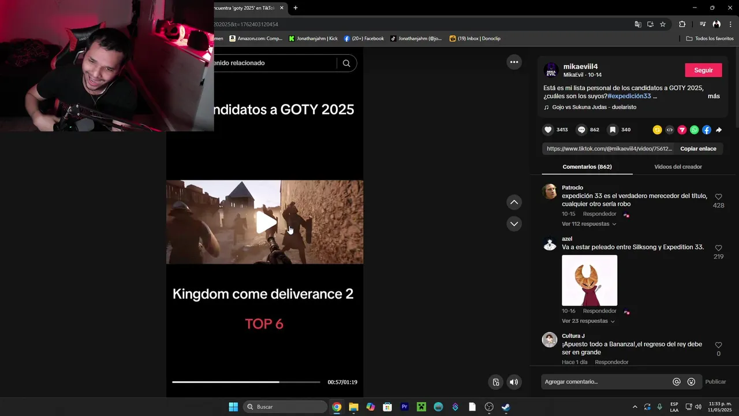Click mikaeviil4's profile avatar
This screenshot has width=739, height=416.
pyautogui.click(x=551, y=70)
